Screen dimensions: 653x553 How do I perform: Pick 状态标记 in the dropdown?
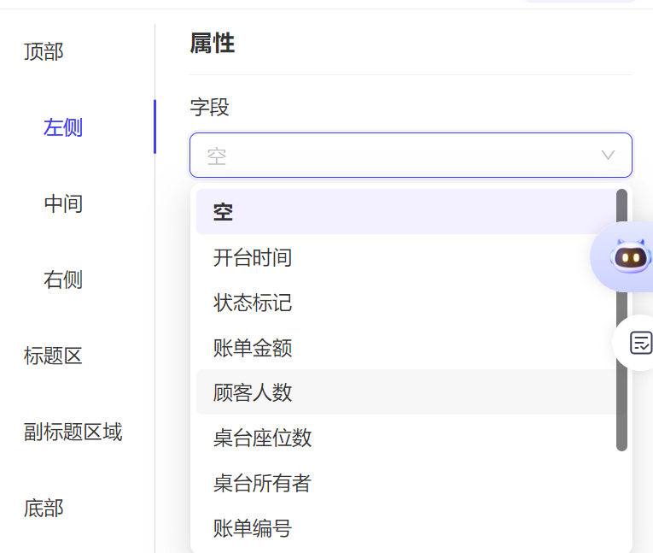406,302
